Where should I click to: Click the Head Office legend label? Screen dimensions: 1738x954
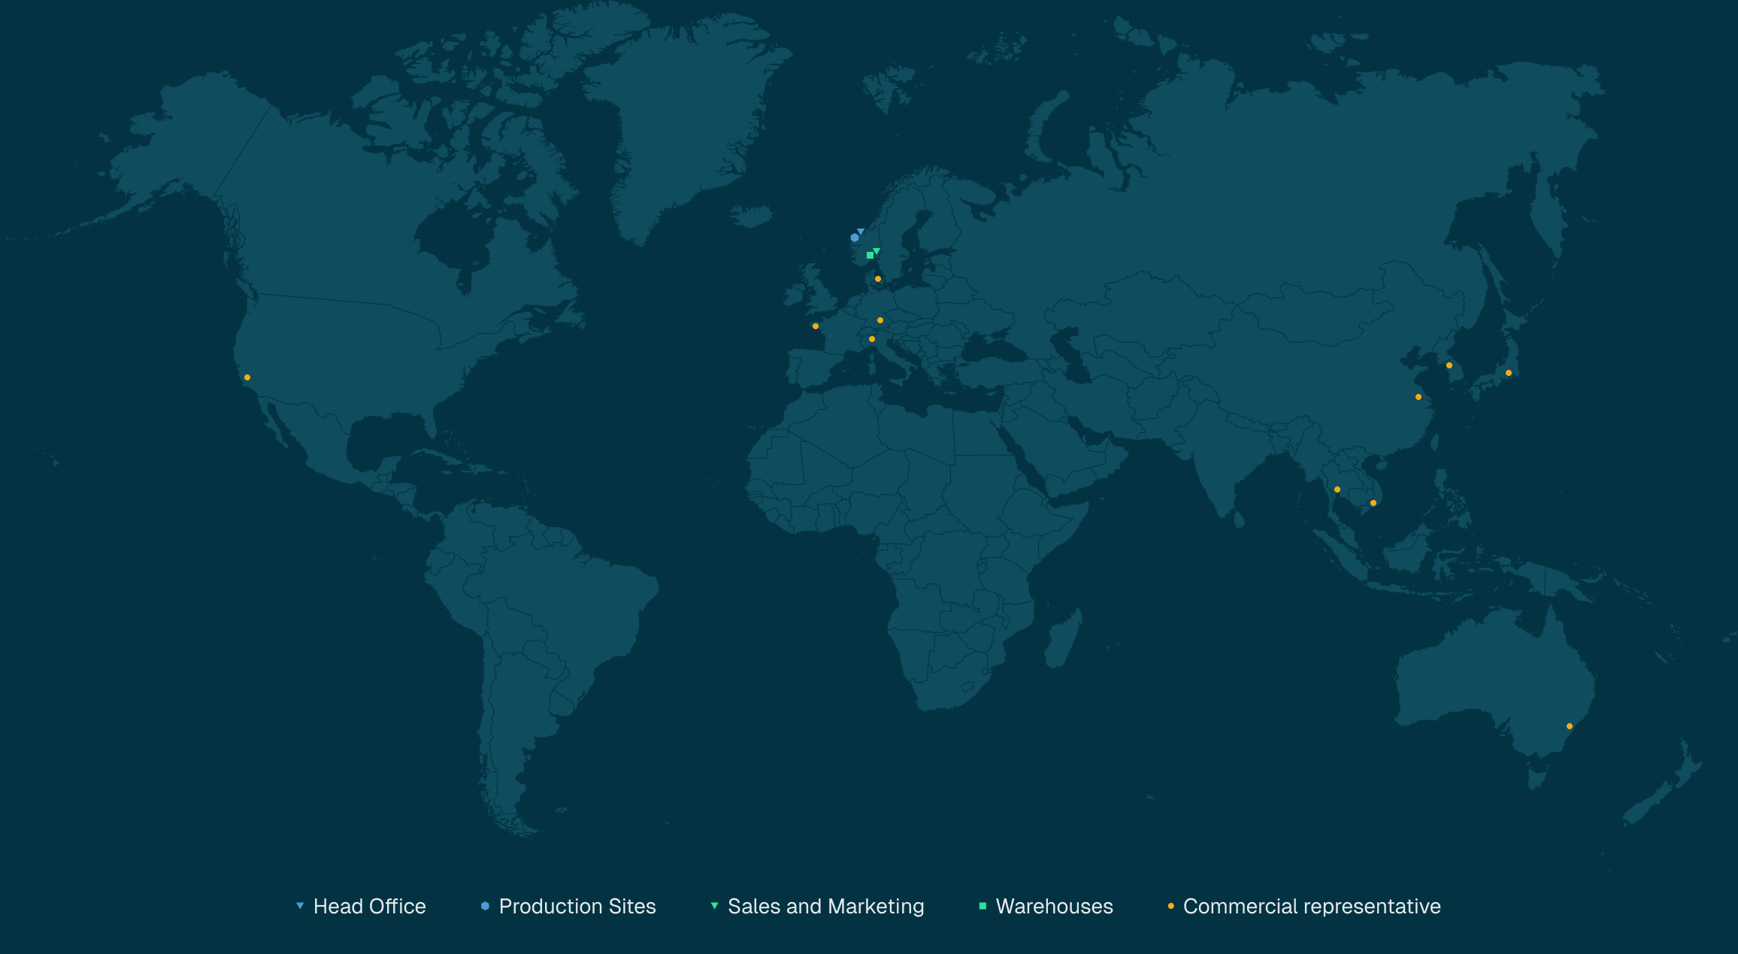pyautogui.click(x=369, y=907)
